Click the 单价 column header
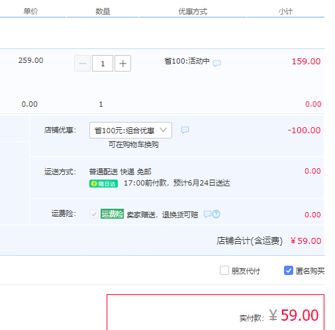The width and height of the screenshot is (335, 330). [x=30, y=11]
